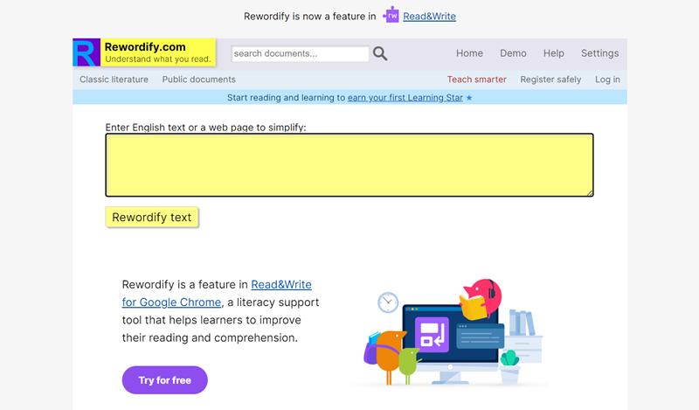Open the Read&Write link in top banner
This screenshot has width=699, height=410.
coord(429,17)
